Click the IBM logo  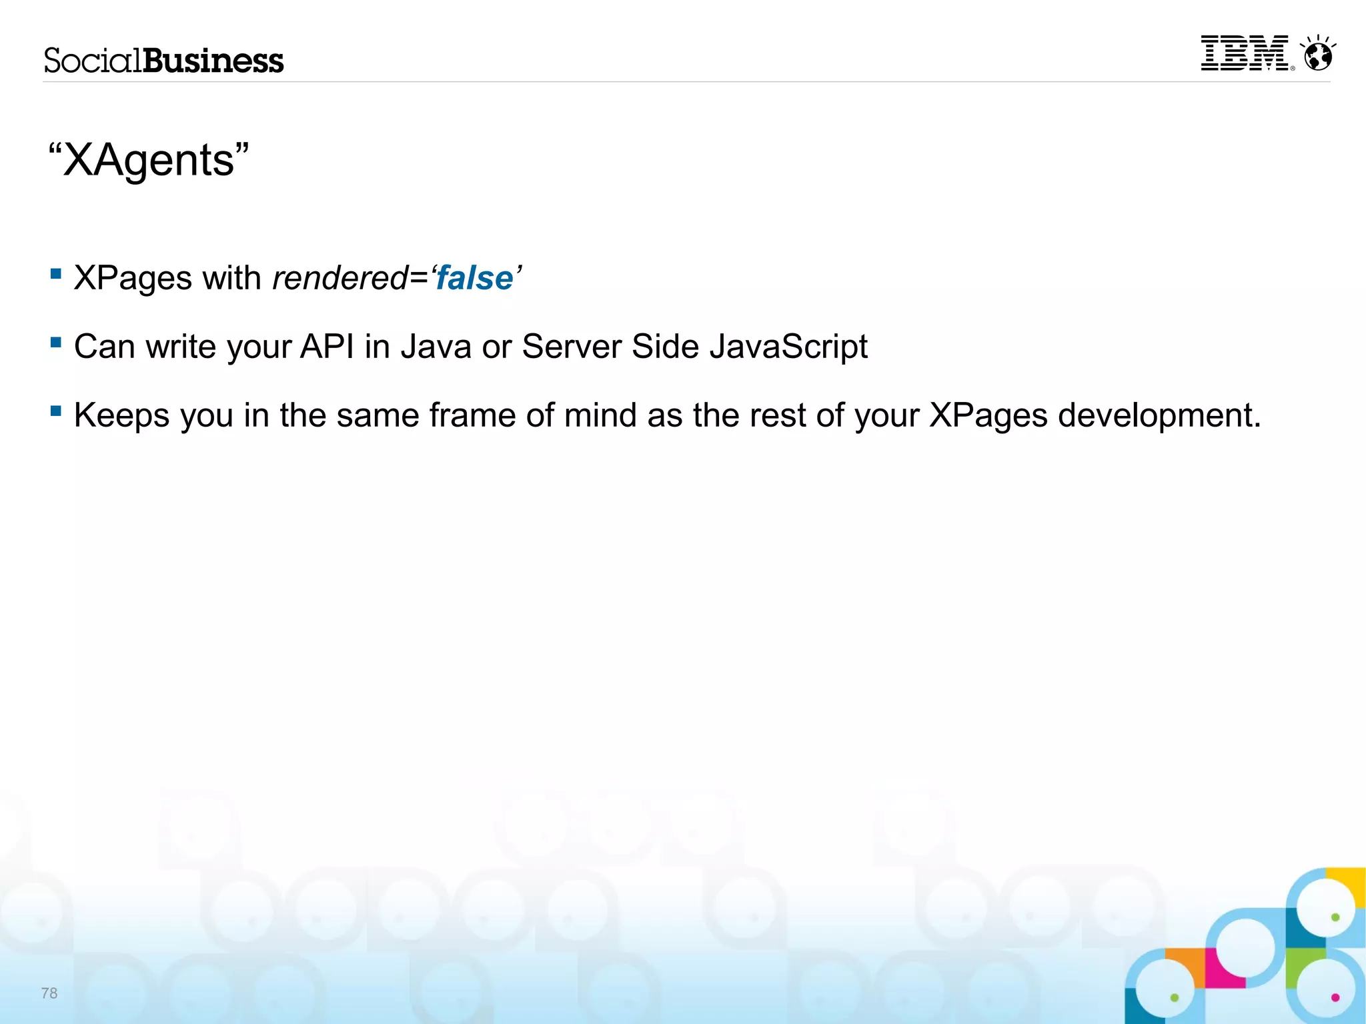[1247, 53]
